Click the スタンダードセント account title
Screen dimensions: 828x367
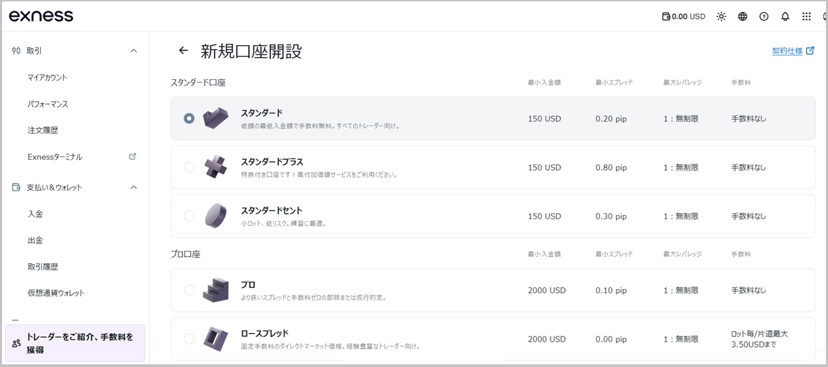click(x=272, y=210)
